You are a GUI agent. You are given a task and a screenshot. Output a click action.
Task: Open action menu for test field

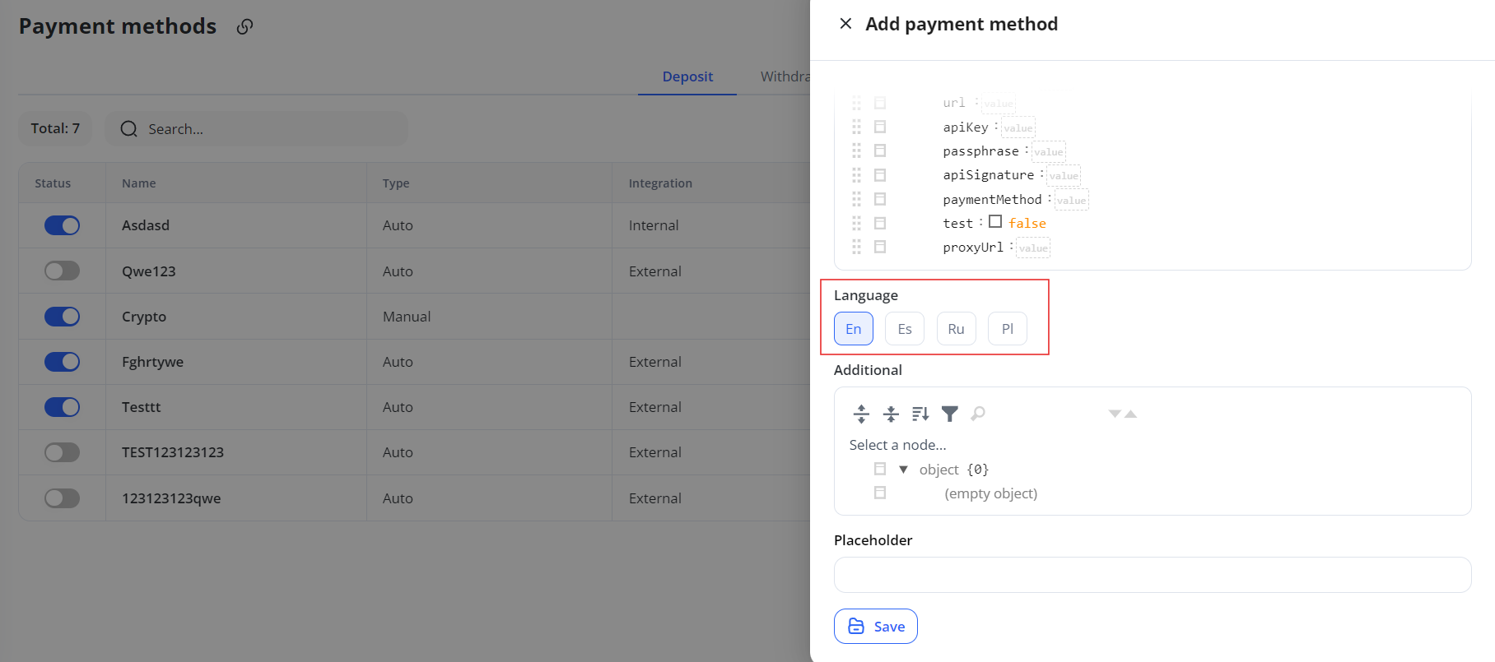(880, 223)
